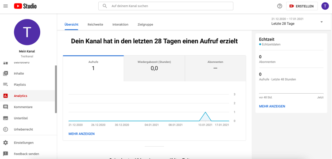Select the Abonnenten metric card
Screen dimensions: 332x159
click(215, 68)
